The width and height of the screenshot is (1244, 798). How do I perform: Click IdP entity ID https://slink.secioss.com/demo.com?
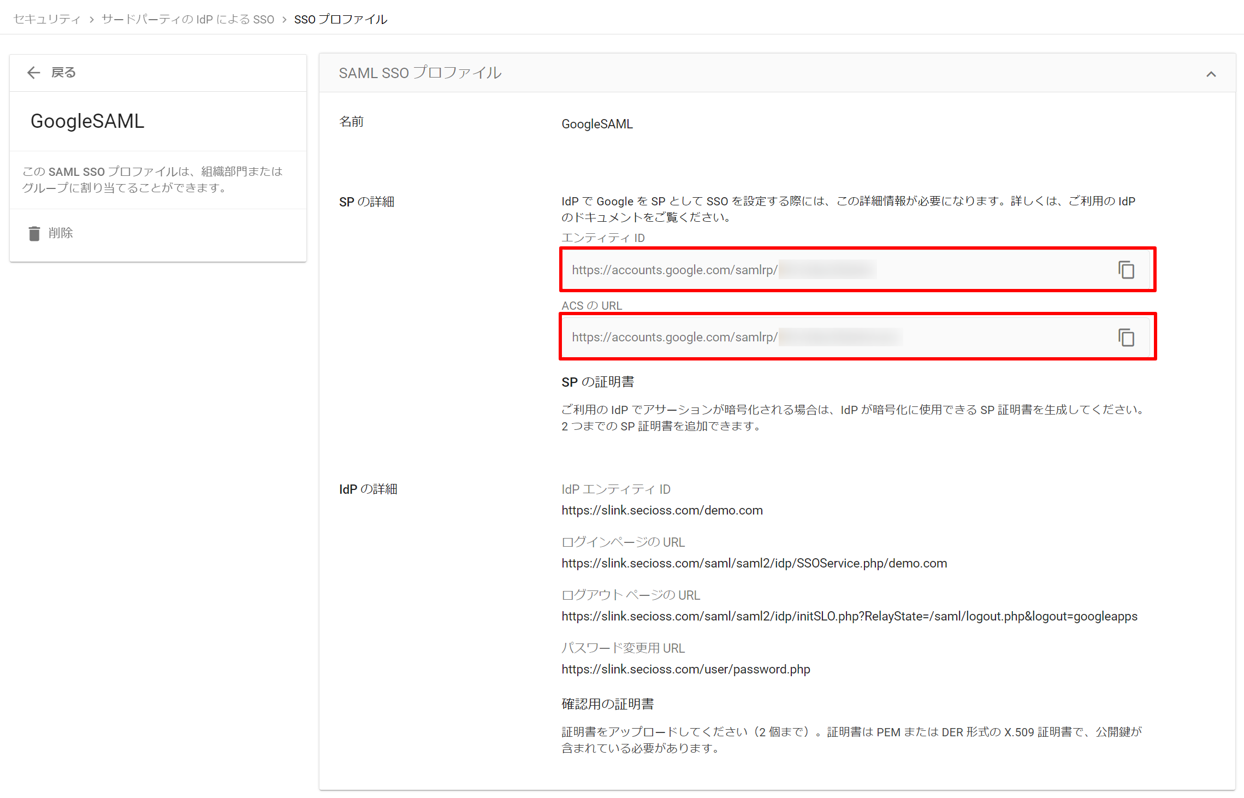point(662,510)
